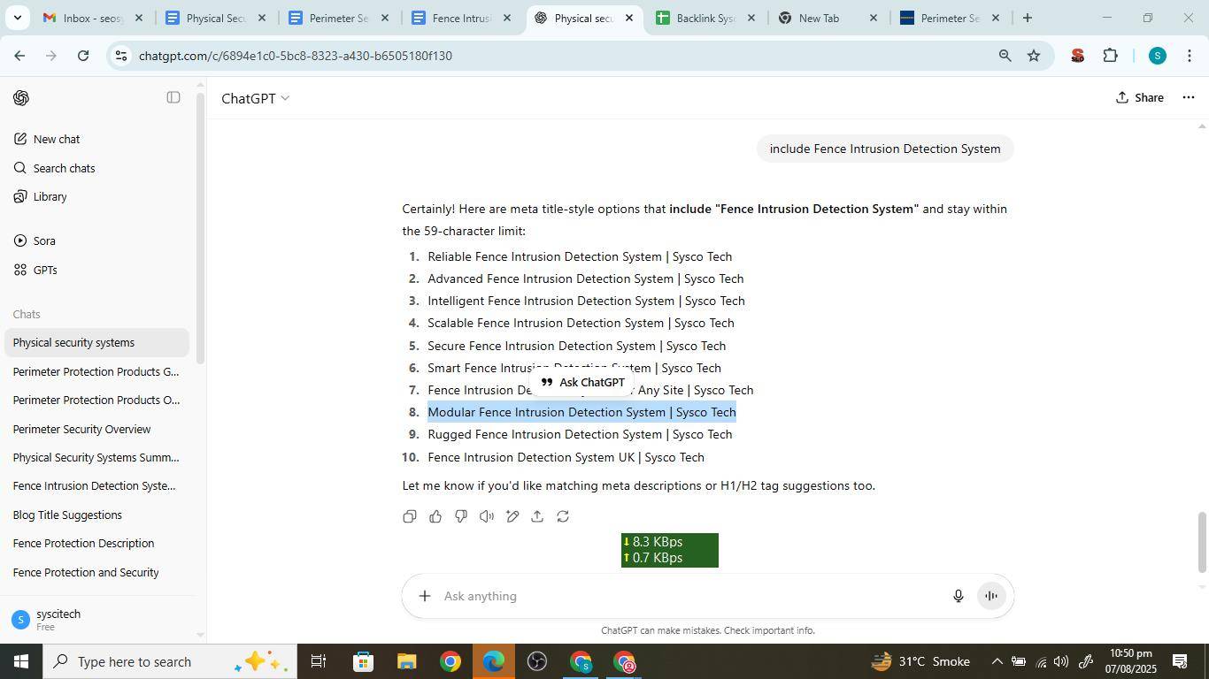The width and height of the screenshot is (1209, 679).
Task: Click the GPTs icon in sidebar
Action: pyautogui.click(x=19, y=270)
